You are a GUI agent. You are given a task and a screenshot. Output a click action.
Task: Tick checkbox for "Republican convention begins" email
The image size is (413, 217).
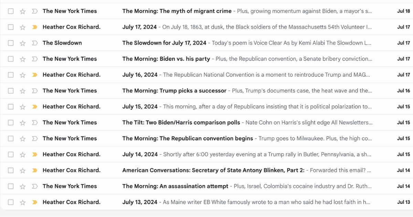(x=11, y=138)
